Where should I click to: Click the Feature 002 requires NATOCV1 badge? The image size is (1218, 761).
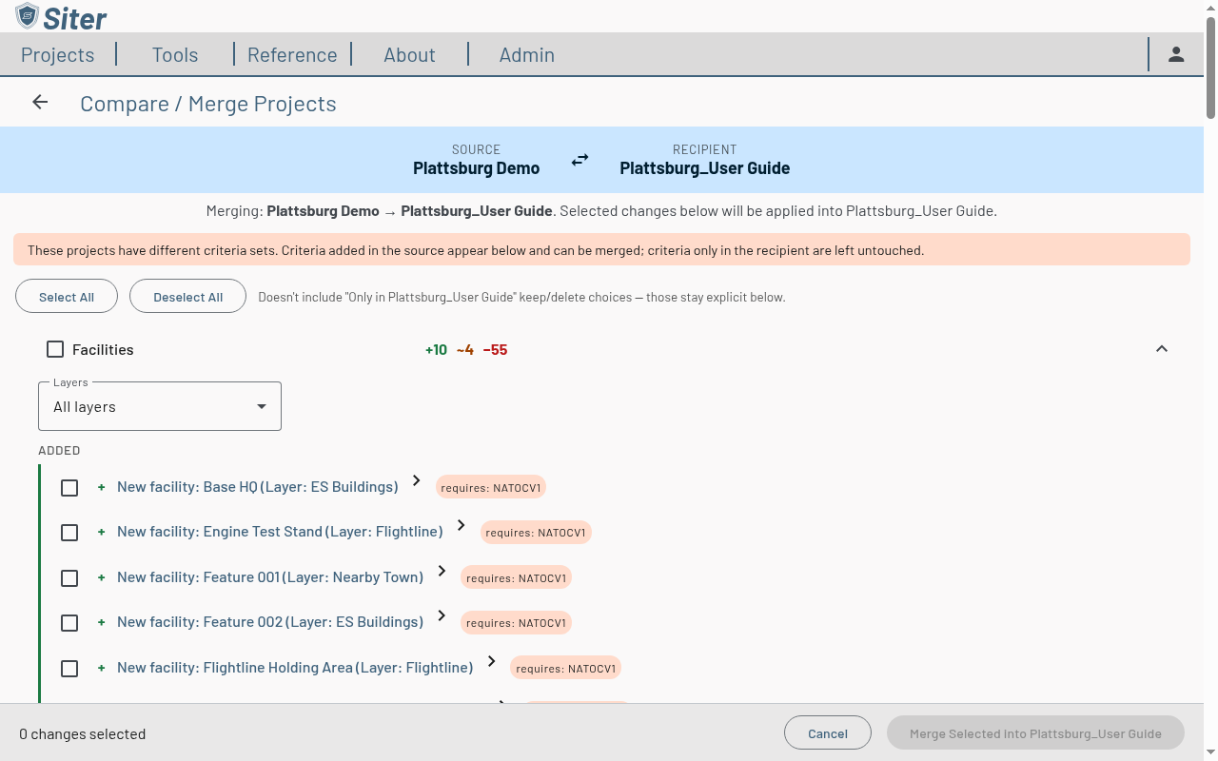coord(516,623)
